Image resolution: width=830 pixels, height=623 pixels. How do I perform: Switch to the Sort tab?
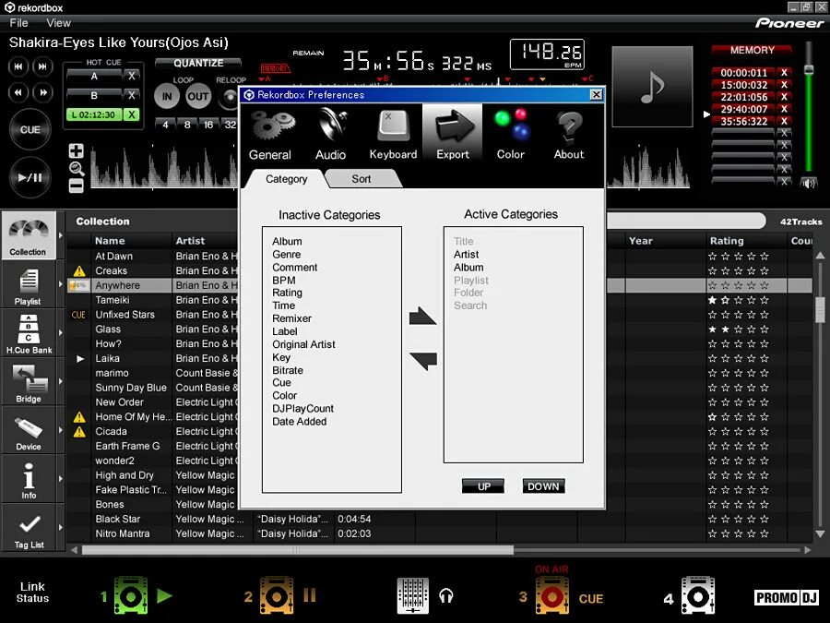point(362,179)
